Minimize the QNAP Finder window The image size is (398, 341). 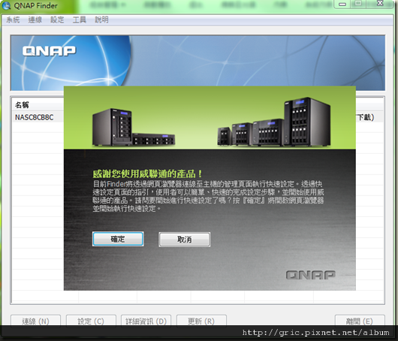click(342, 4)
